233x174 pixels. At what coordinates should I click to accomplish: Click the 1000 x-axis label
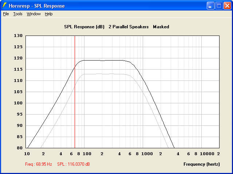pos(147,154)
